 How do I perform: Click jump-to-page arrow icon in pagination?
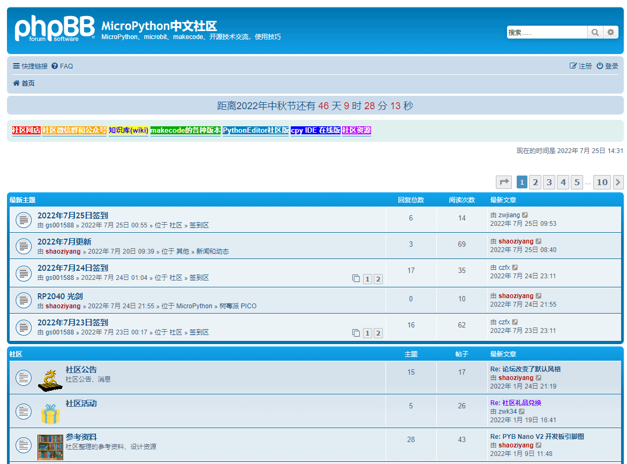click(x=503, y=182)
